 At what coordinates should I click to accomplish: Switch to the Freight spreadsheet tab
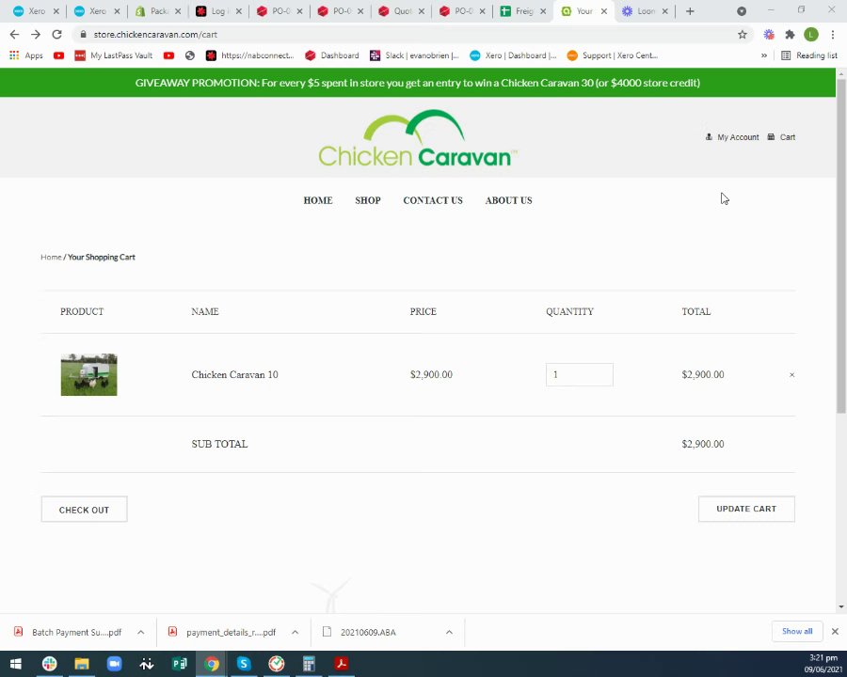(x=522, y=11)
